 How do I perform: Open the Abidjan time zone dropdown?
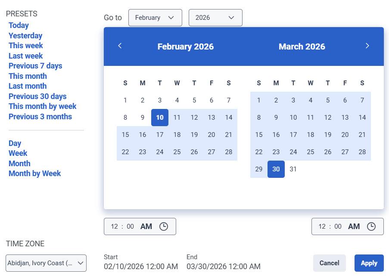46,263
